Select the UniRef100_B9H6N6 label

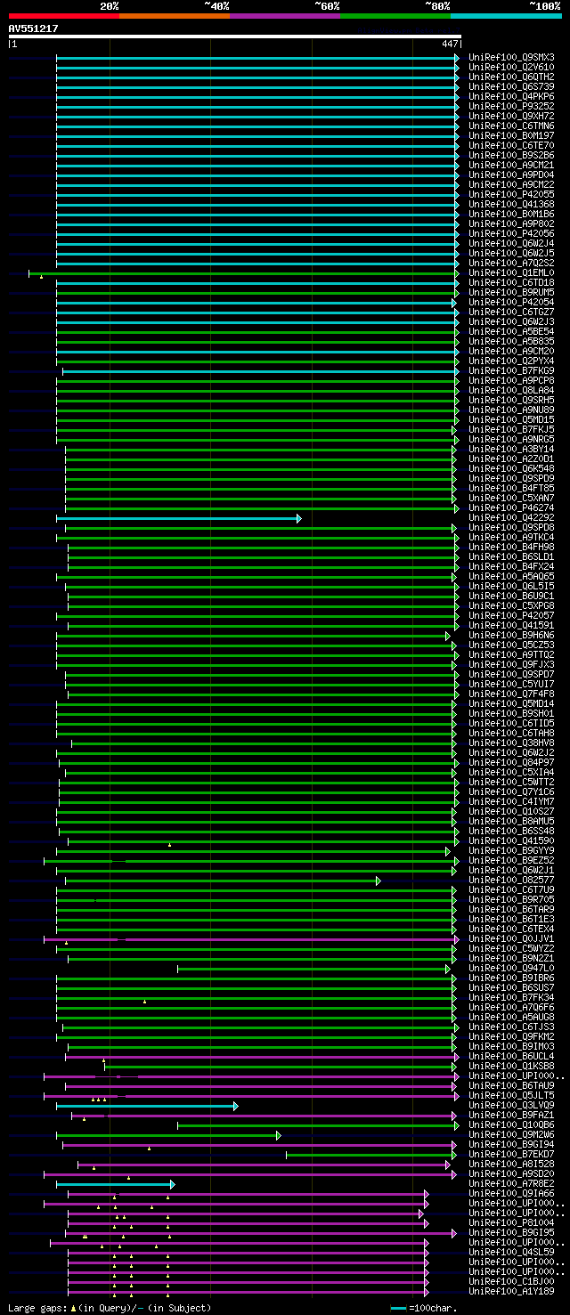tap(511, 635)
